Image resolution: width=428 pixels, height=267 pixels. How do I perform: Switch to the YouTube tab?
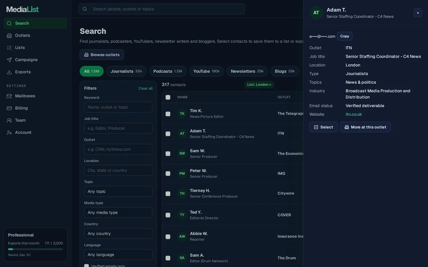point(207,71)
